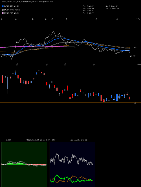The image size is (141, 187).
Task: Click the '46' axis label by candles
Action: 135,103
